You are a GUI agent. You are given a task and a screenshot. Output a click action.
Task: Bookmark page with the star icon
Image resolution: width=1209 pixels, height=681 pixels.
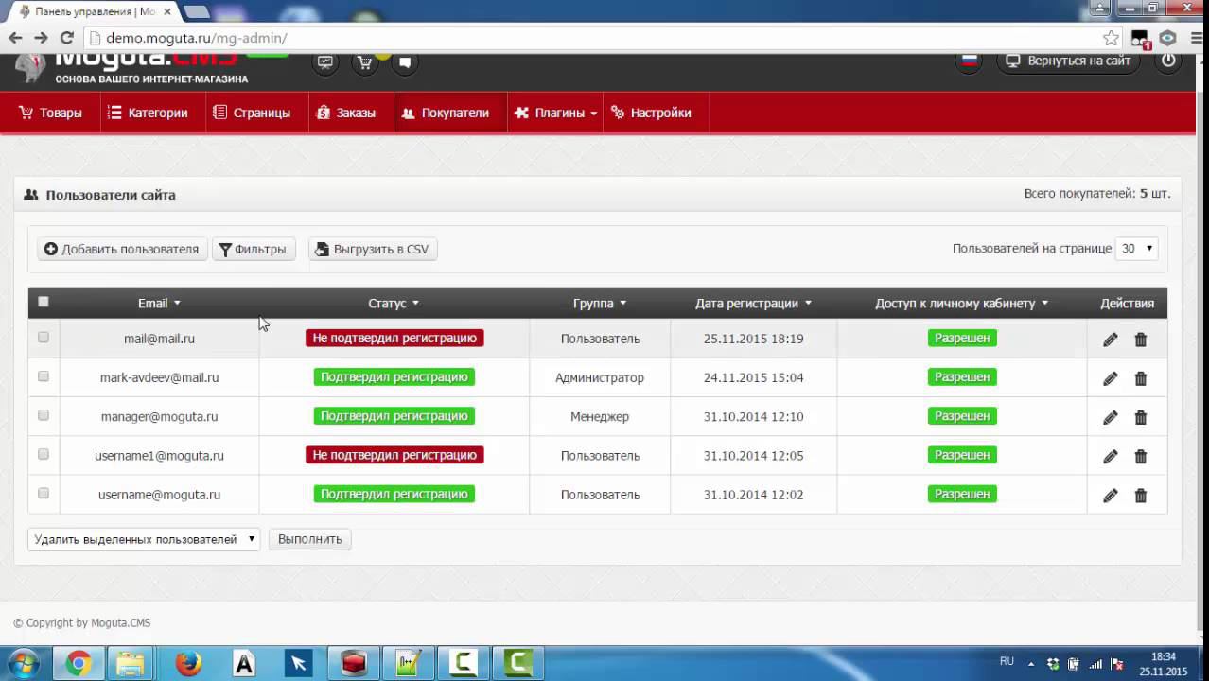(x=1111, y=38)
